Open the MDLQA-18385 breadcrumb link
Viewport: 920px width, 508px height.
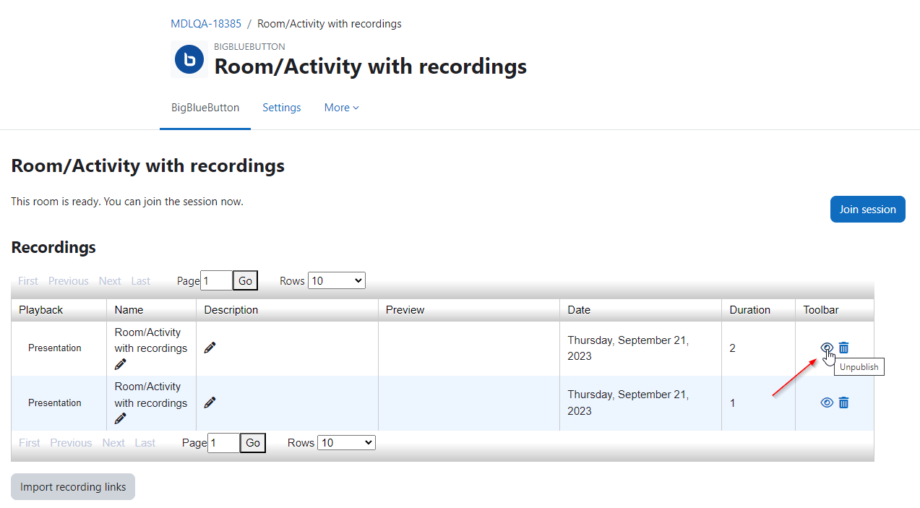(x=206, y=24)
